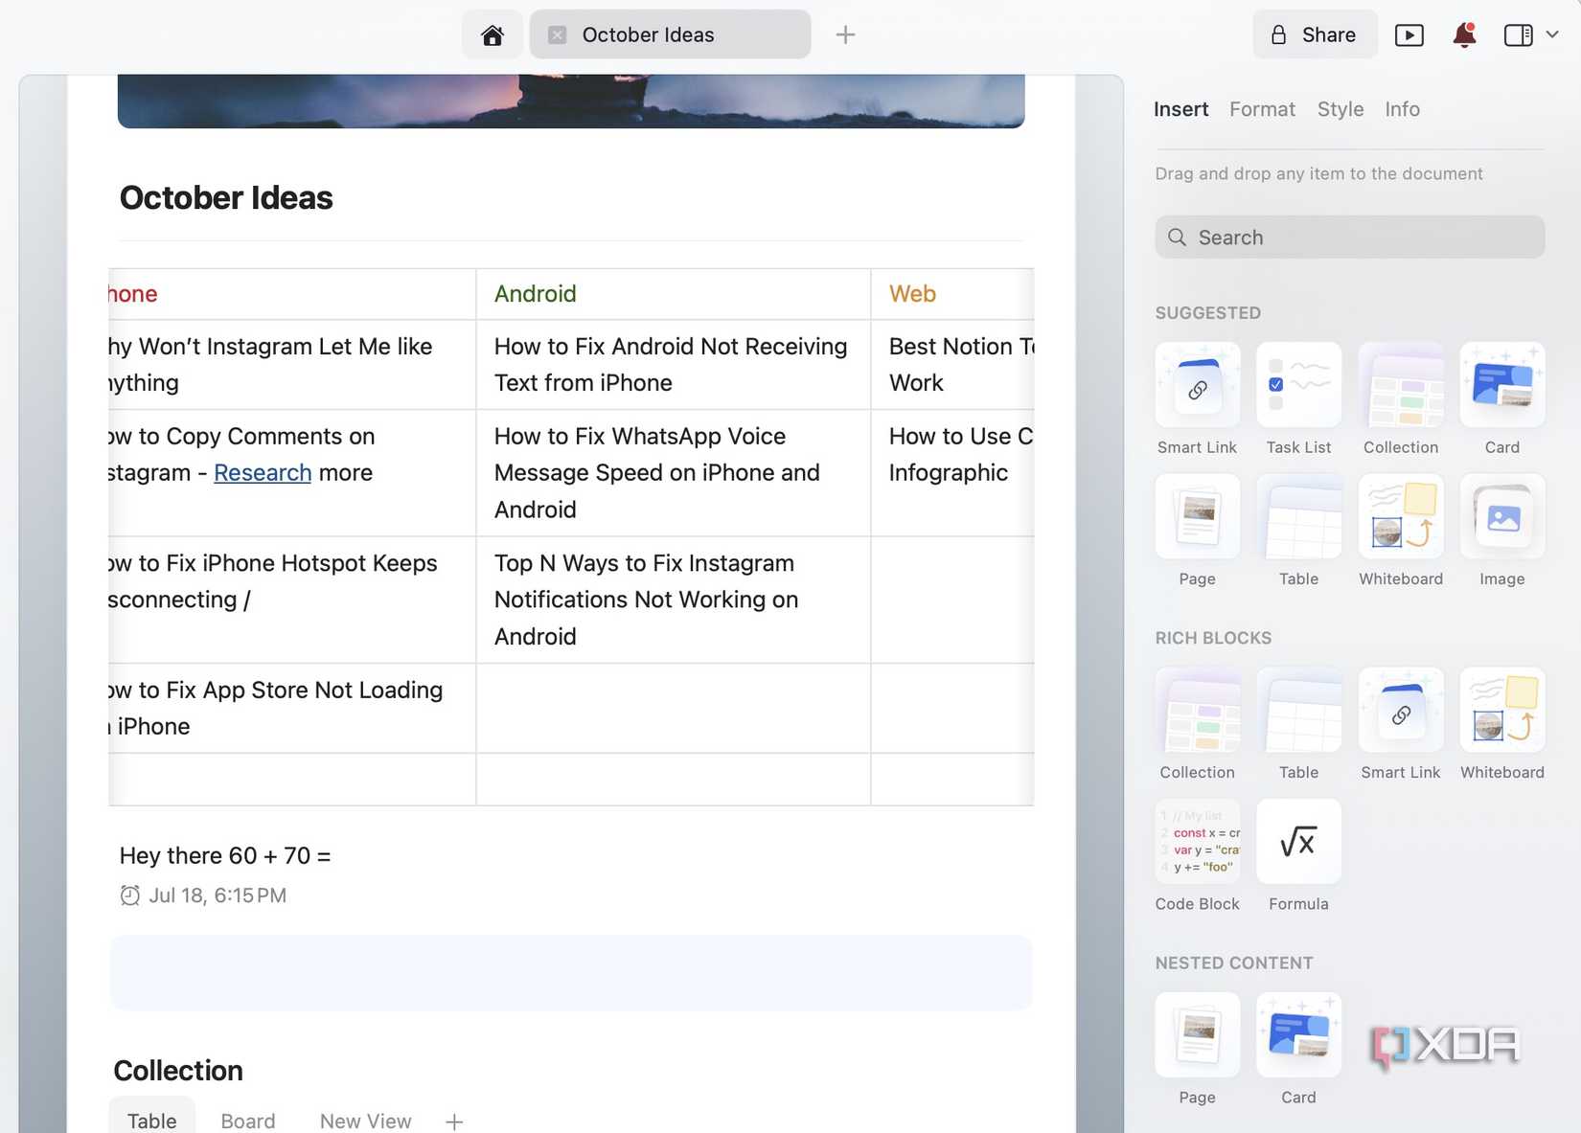Open a new tab with plus icon
This screenshot has width=1581, height=1133.
click(x=845, y=35)
